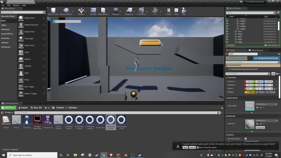
Task: Open the Filters dropdown in Content Browser
Action: [9, 112]
